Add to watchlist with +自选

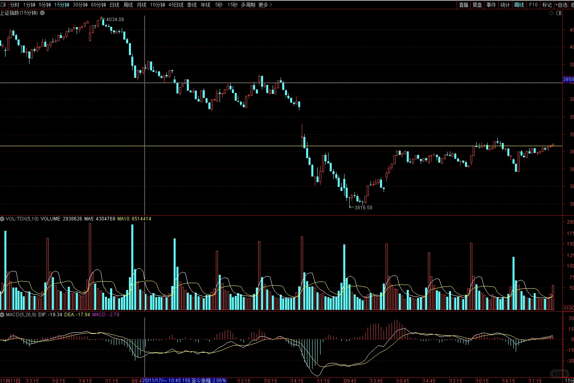click(561, 5)
